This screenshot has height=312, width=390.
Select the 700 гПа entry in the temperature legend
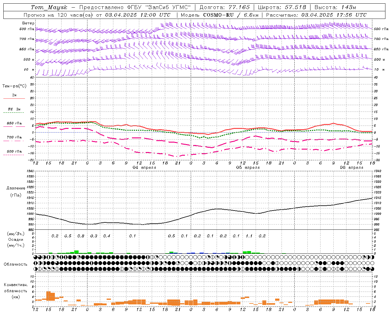point(14,137)
